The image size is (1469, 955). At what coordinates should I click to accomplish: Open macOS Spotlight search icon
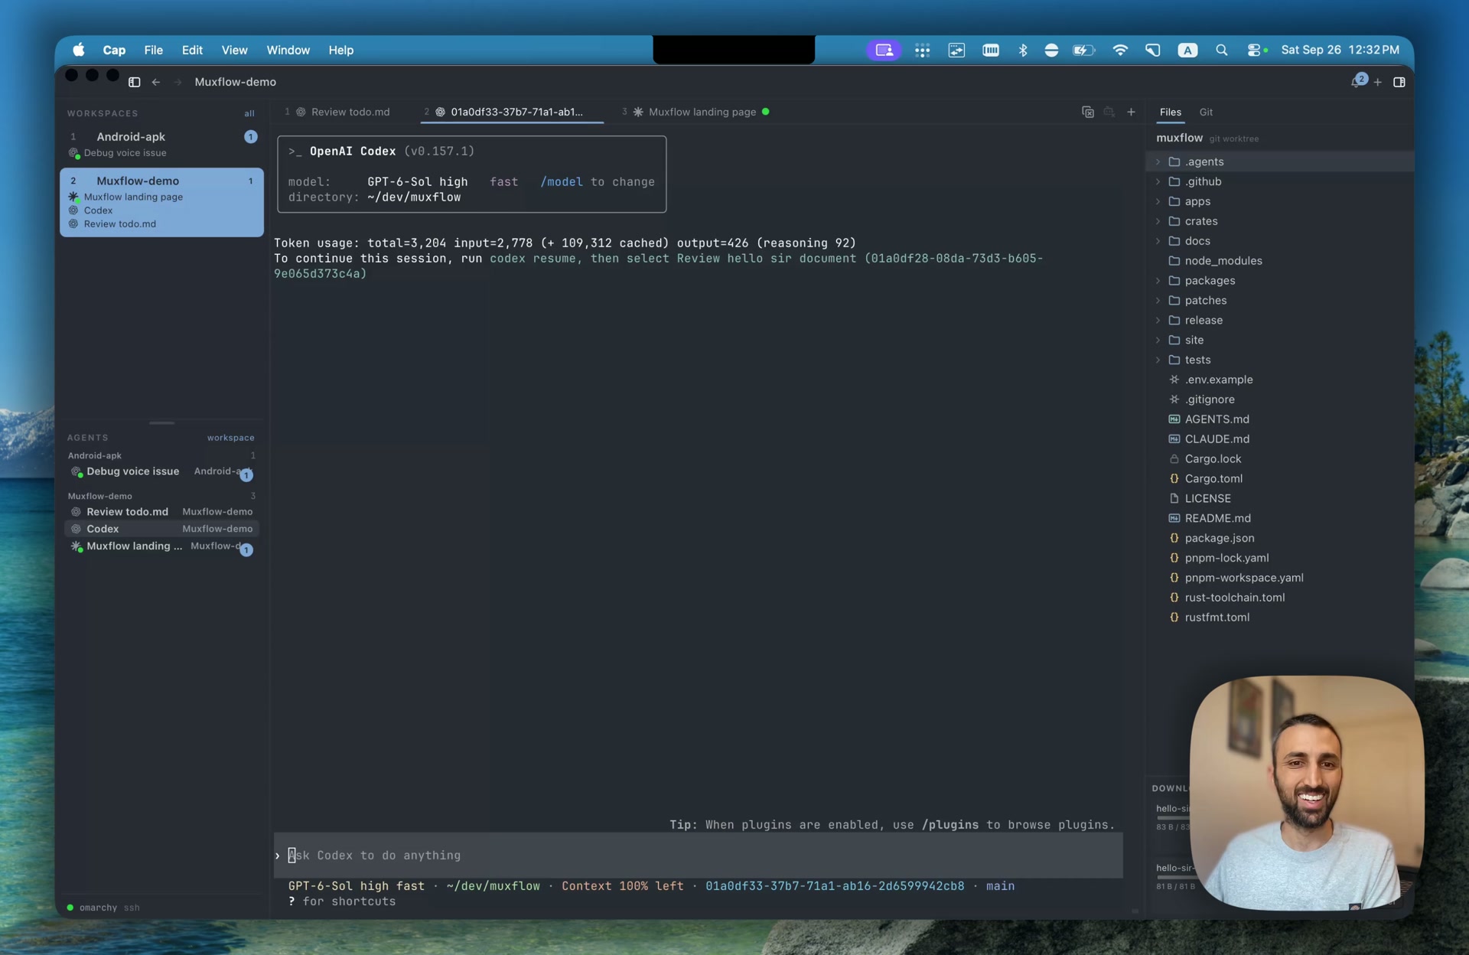[1221, 50]
